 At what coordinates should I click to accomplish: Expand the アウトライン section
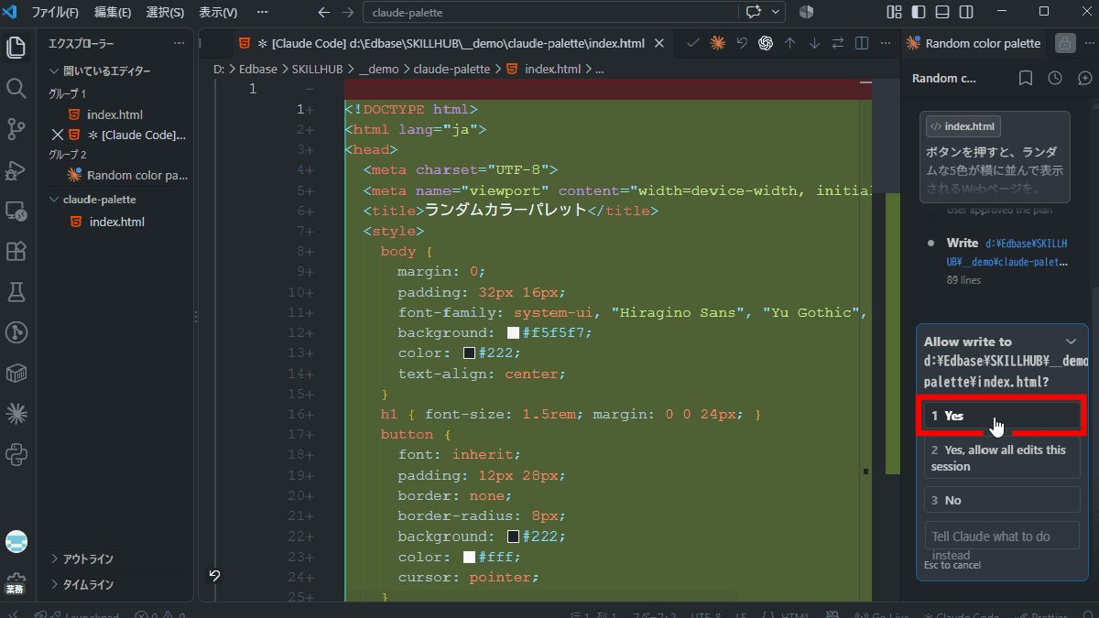tap(88, 558)
